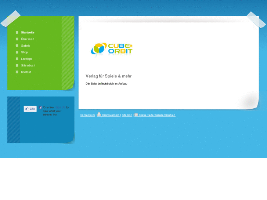
Task: Click the bullet icon beside Über mich
Action: pyautogui.click(x=17, y=39)
